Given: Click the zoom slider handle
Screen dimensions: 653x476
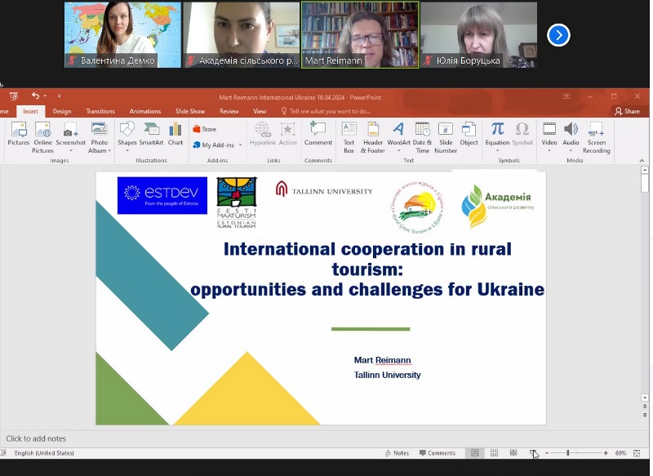Looking at the screenshot, I should 567,453.
